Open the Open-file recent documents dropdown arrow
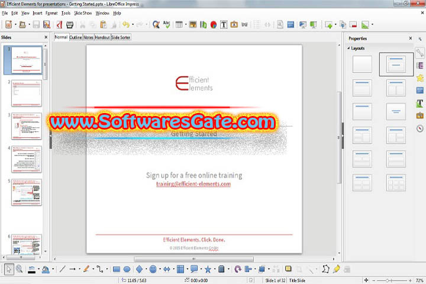426x284 pixels. [x=30, y=25]
